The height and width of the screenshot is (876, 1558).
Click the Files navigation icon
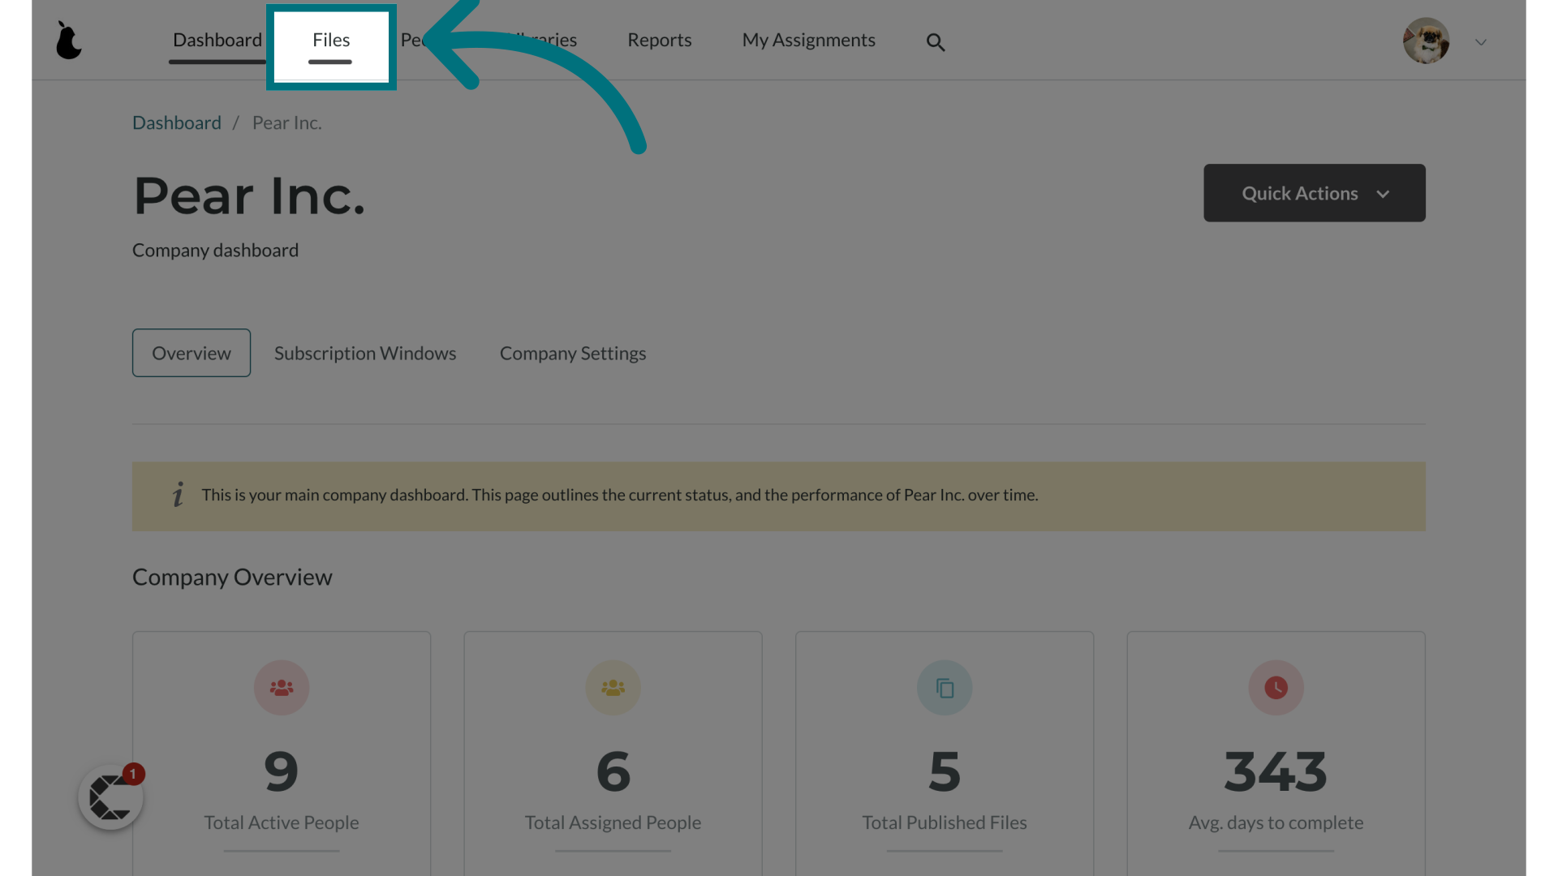330,40
